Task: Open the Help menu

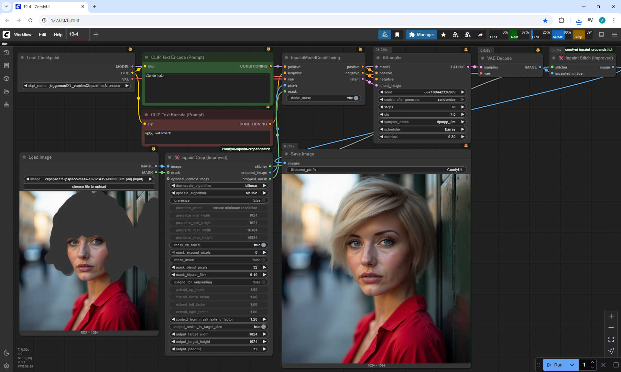Action: (x=58, y=35)
